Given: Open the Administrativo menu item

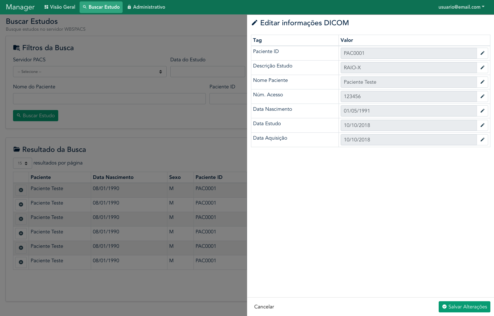Looking at the screenshot, I should click(146, 7).
